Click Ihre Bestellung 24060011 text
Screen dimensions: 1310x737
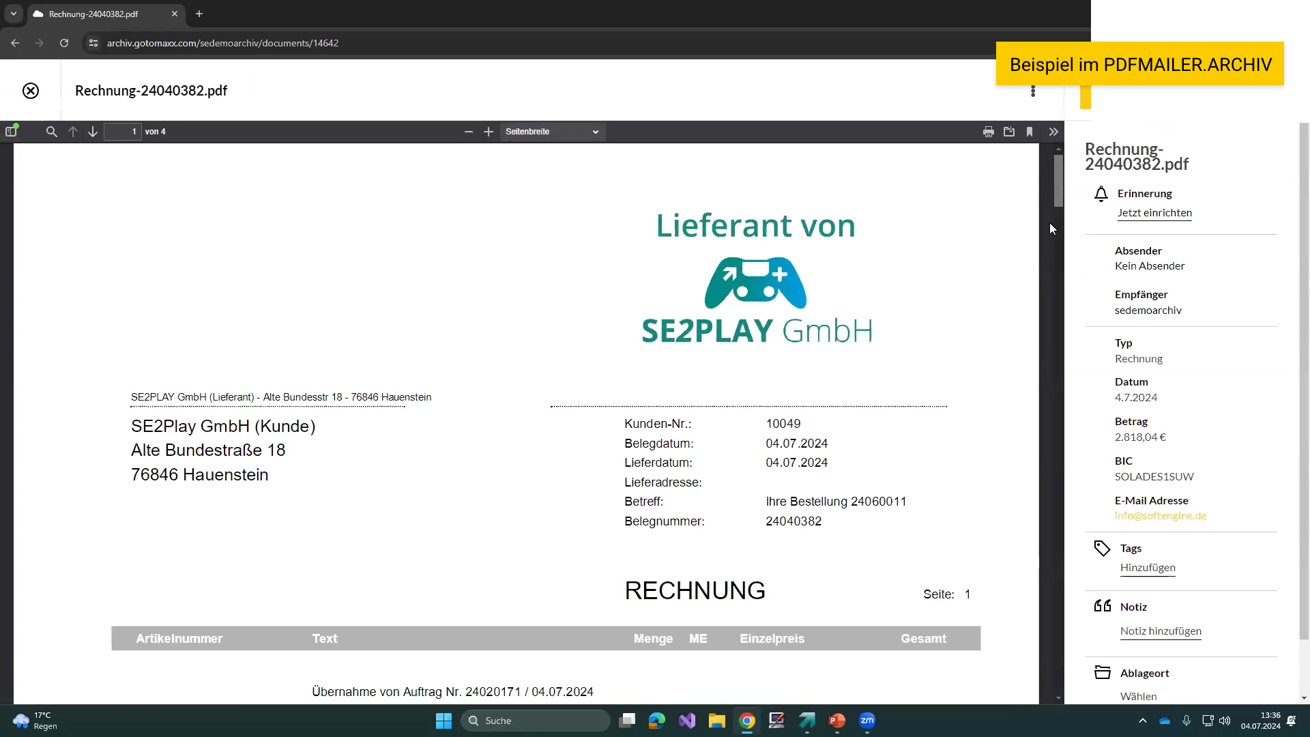pos(836,502)
